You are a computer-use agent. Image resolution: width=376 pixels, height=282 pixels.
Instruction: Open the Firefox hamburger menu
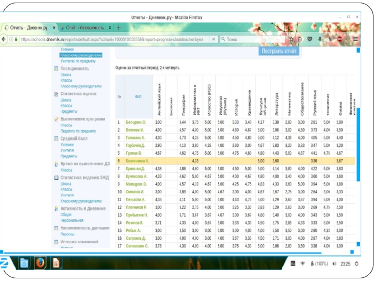pos(356,39)
